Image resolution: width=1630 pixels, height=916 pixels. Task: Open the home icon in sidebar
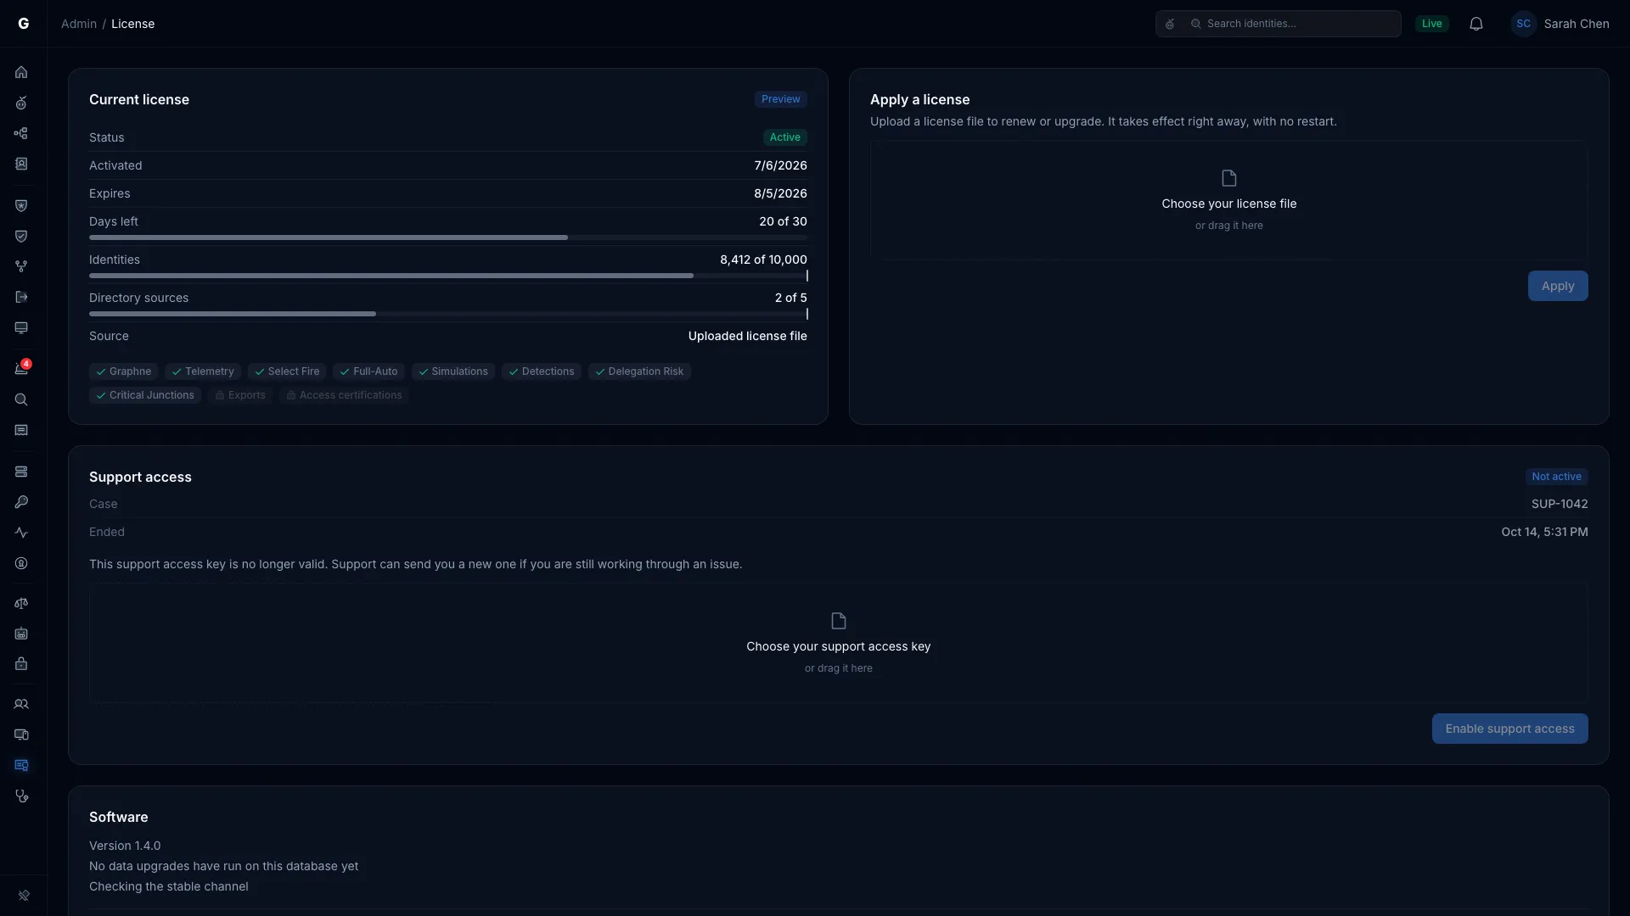tap(21, 73)
